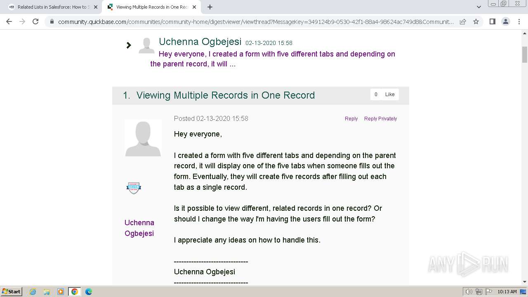
Task: Click the scrollbar up arrow
Action: click(525, 33)
